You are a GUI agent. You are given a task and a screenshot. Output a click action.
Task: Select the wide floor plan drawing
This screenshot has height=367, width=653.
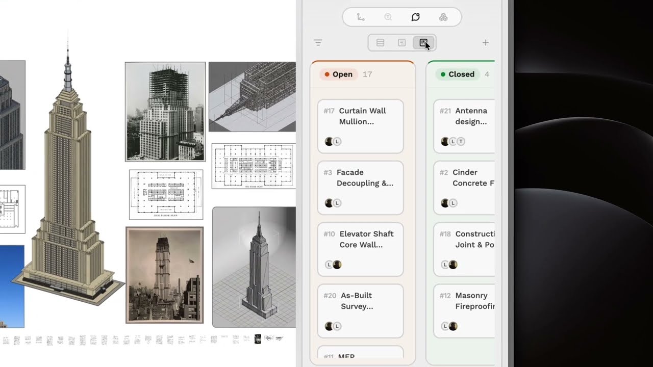tap(254, 167)
